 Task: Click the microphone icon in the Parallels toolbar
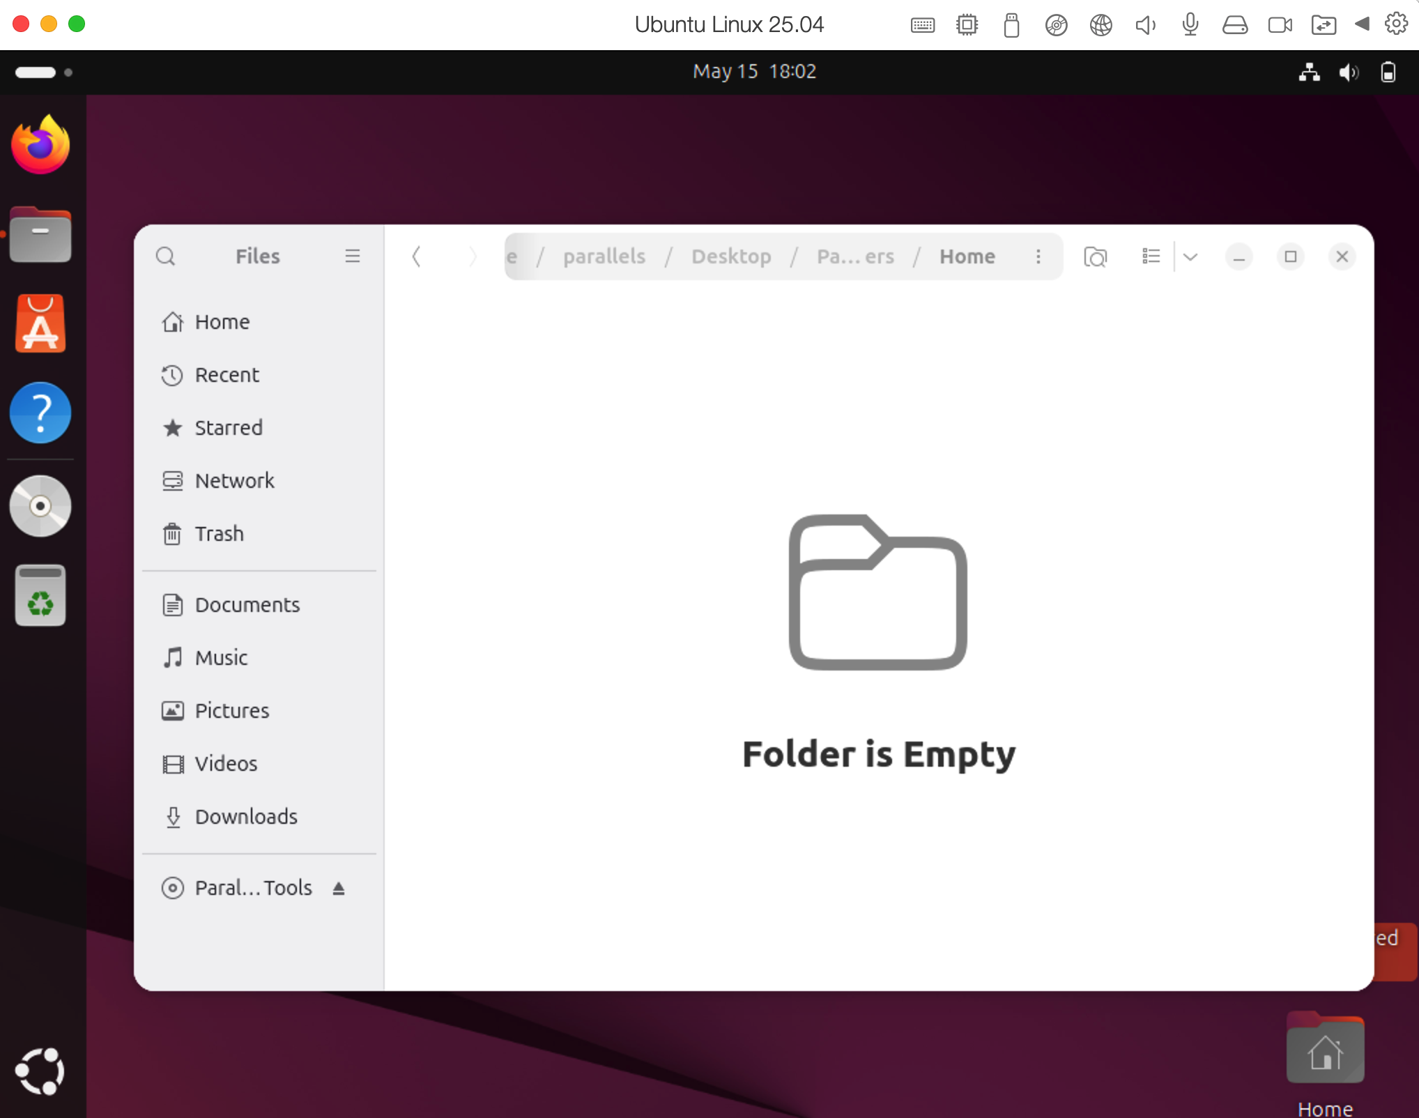pos(1190,24)
